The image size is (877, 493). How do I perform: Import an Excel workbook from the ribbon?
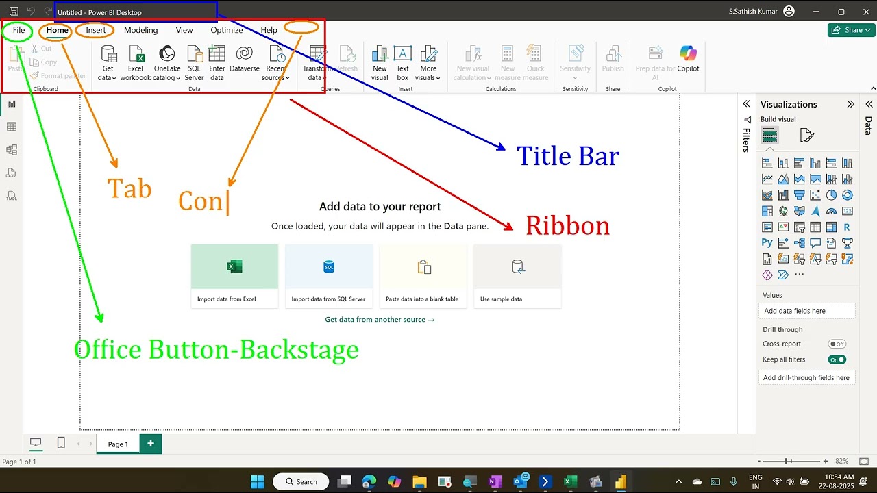[x=136, y=63]
